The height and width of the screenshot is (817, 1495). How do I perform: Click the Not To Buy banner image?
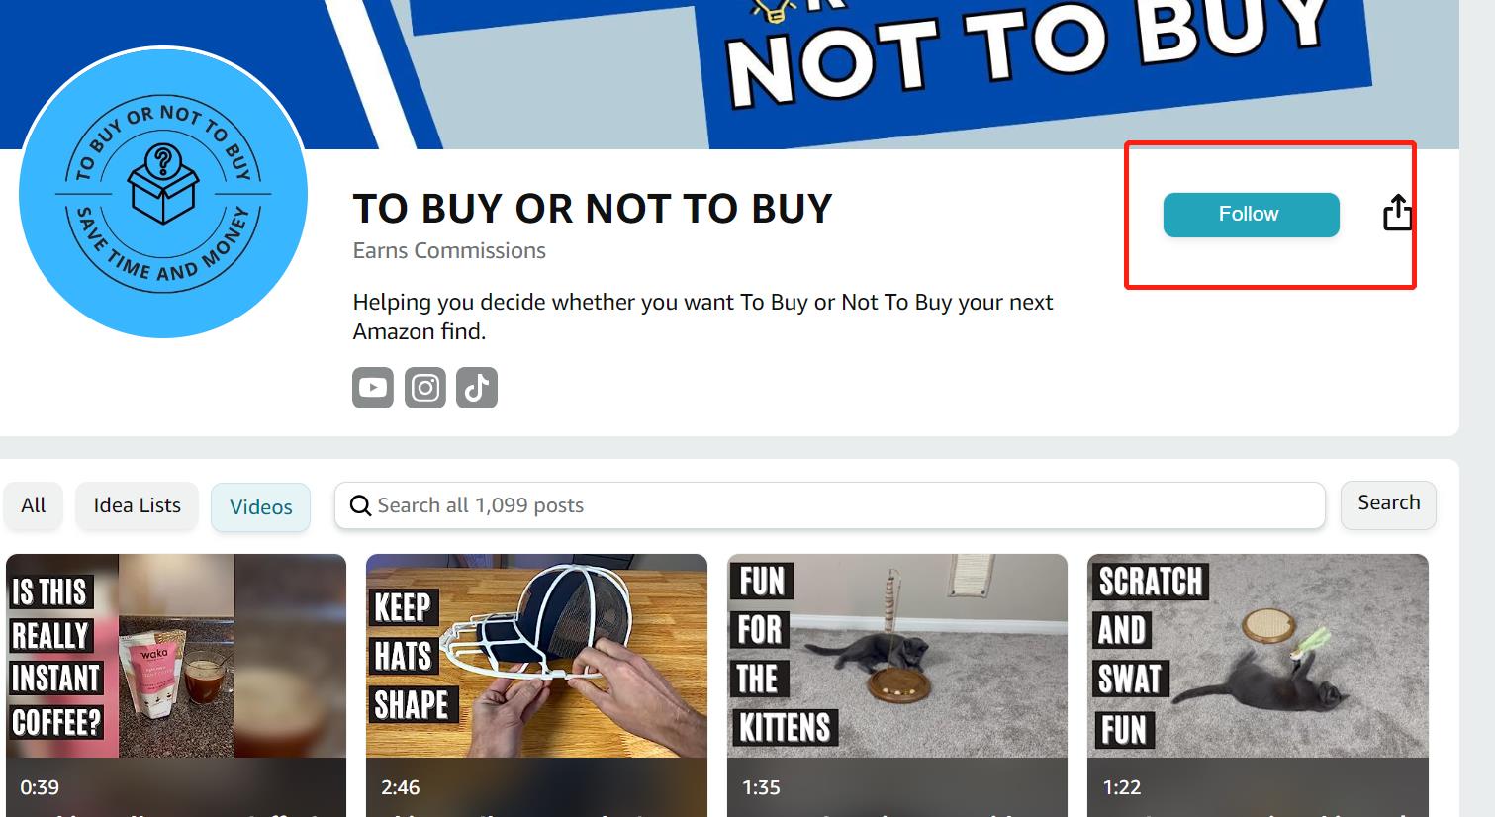tap(729, 74)
